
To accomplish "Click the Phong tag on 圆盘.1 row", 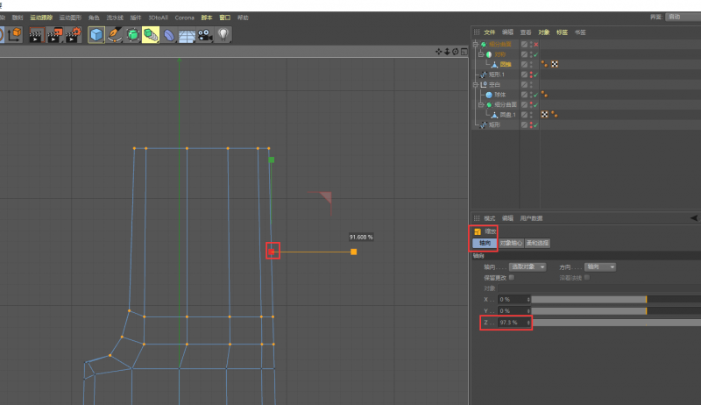I will (x=555, y=115).
